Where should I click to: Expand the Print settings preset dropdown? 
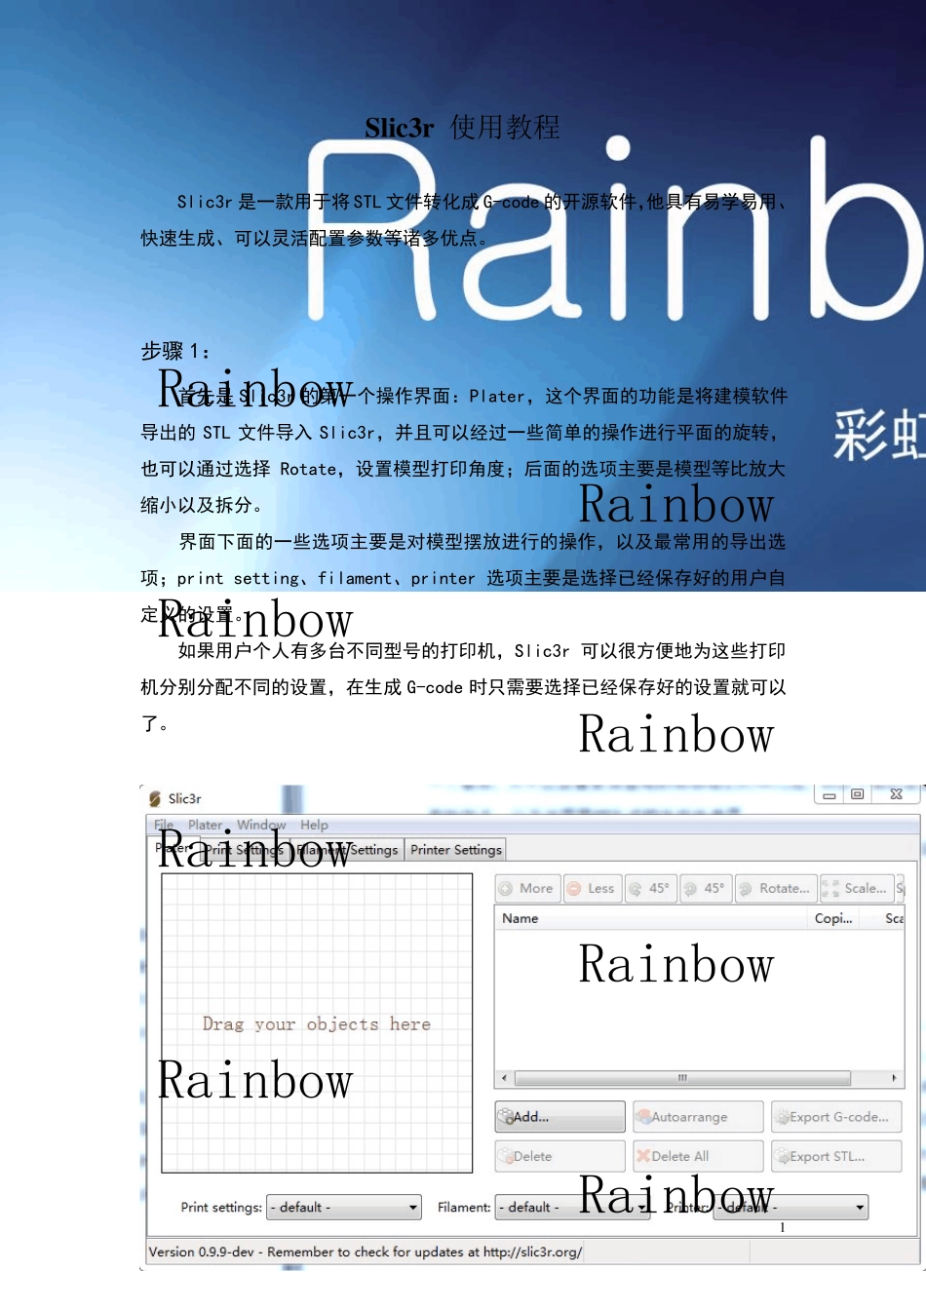pos(345,1208)
